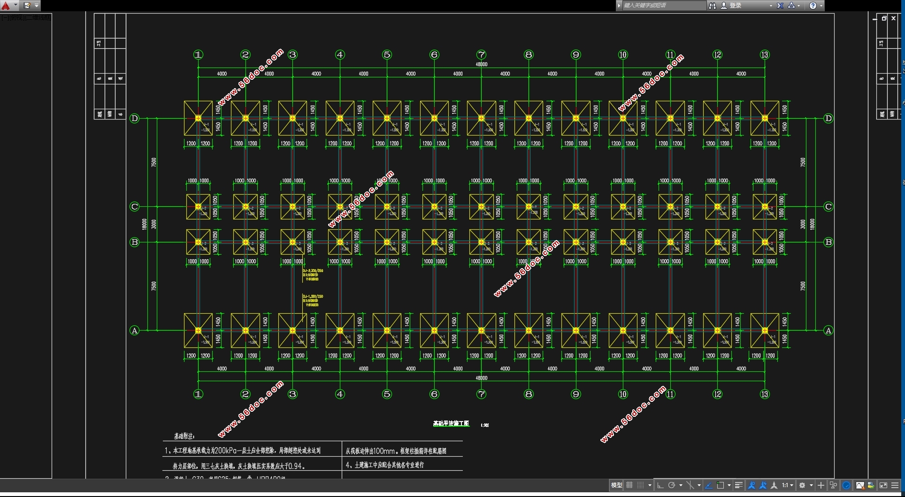Viewport: 905px width, 497px height.
Task: Open the 1:1 annotation scale list
Action: [787, 485]
